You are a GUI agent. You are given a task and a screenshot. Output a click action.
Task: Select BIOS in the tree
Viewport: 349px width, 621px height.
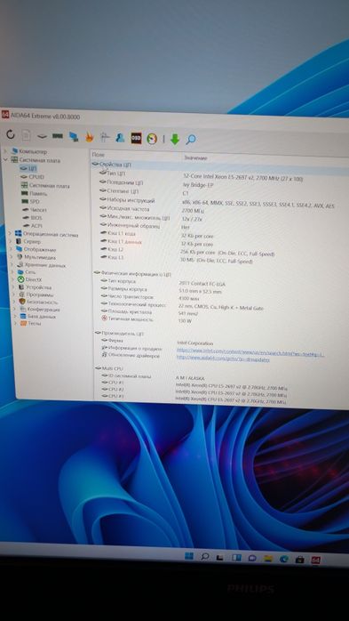point(32,217)
